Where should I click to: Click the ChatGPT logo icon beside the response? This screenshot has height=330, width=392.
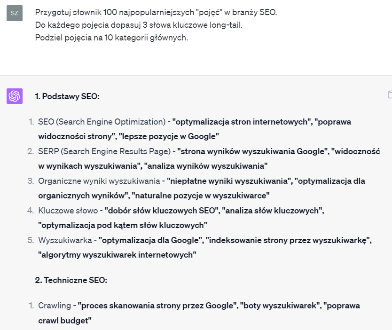15,96
